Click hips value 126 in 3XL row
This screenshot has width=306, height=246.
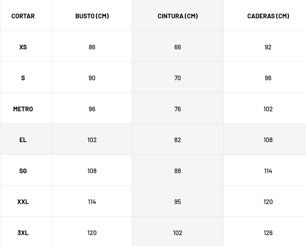pyautogui.click(x=268, y=233)
